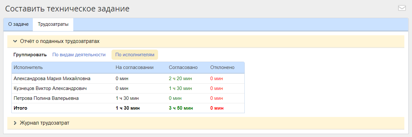The height and width of the screenshot is (137, 412).
Task: Click Александрова's approved value 2 ч 20 мин
Action: pos(180,79)
